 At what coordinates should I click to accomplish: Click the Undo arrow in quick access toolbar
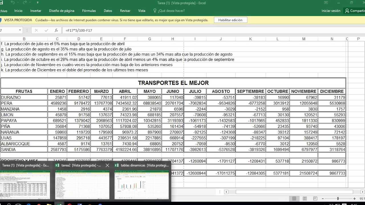click(12, 3)
